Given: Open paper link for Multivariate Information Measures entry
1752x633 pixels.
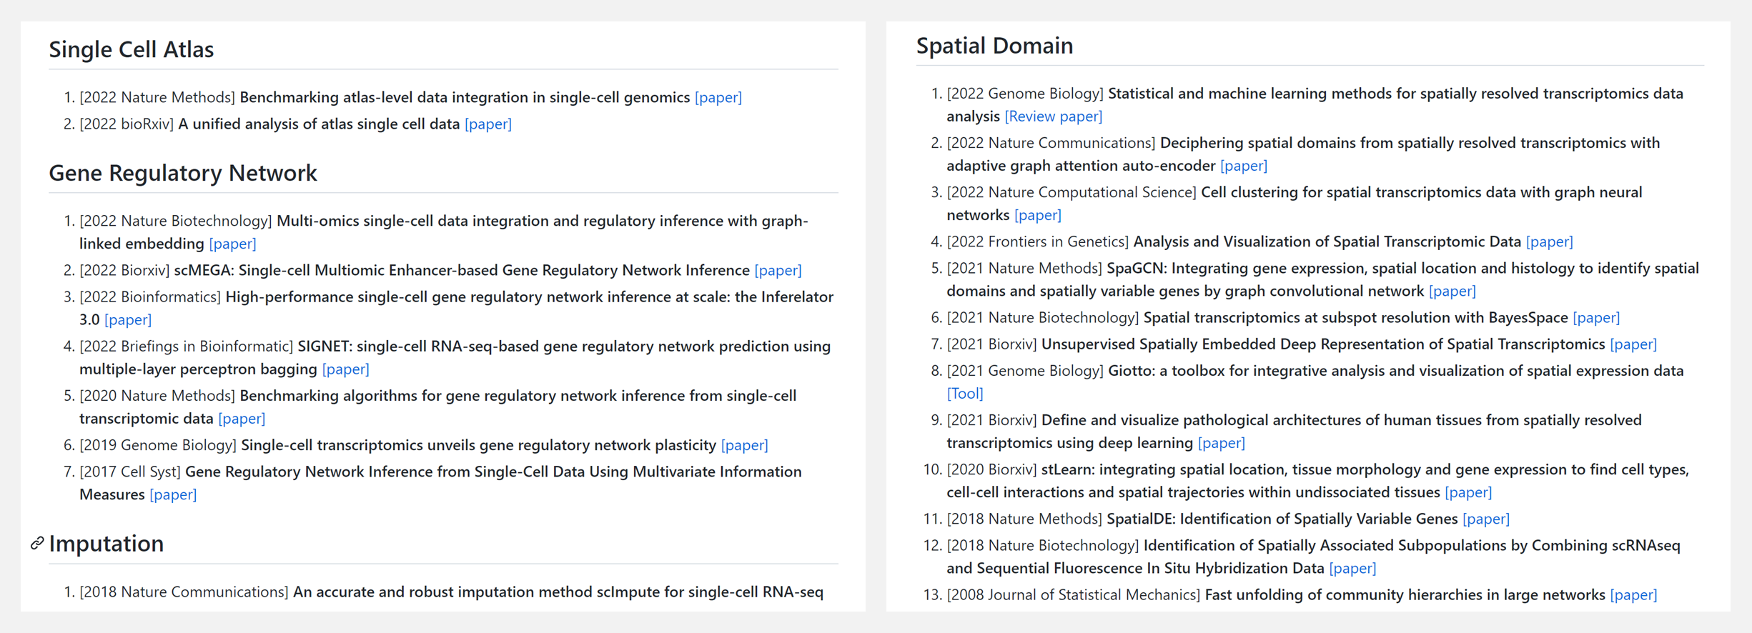Looking at the screenshot, I should pyautogui.click(x=173, y=494).
